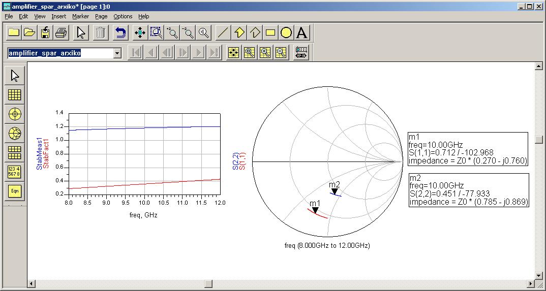Image resolution: width=546 pixels, height=291 pixels.
Task: Click the vertical scrollbar down arrow
Action: 539,276
